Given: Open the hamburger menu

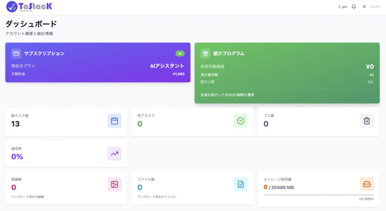Looking at the screenshot, I should click(x=364, y=6).
